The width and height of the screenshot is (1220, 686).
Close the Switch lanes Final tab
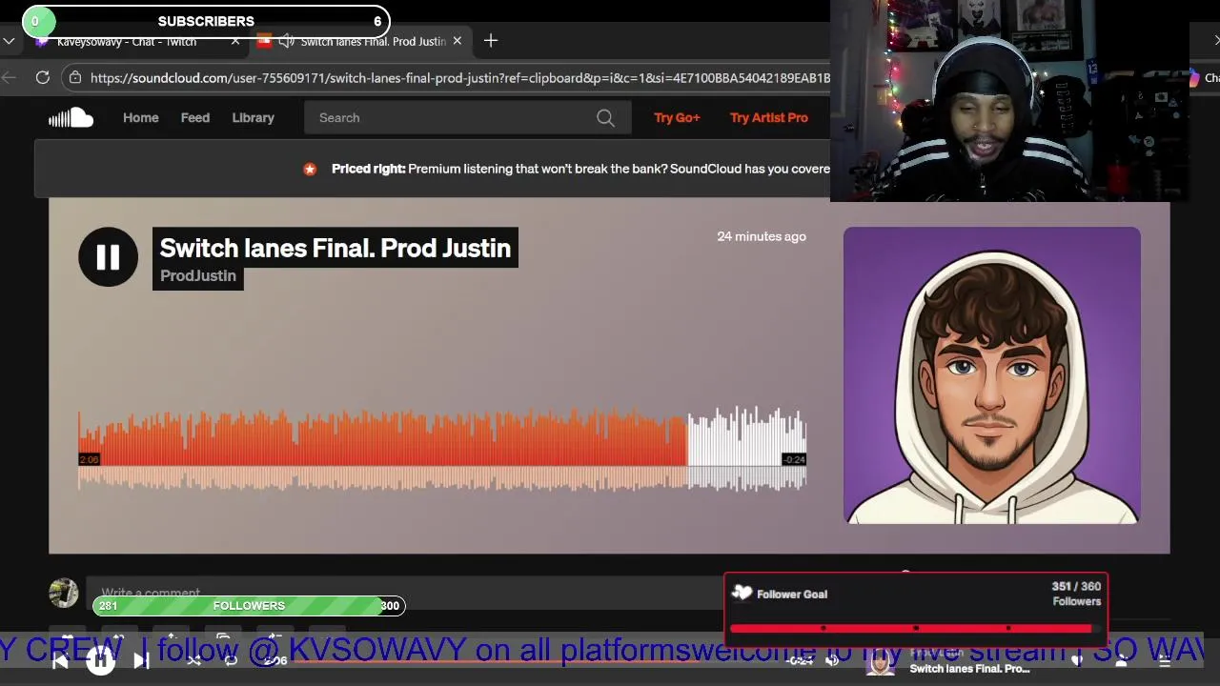pyautogui.click(x=457, y=41)
